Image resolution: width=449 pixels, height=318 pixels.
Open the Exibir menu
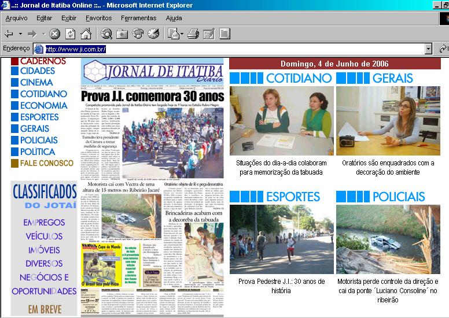tap(69, 19)
